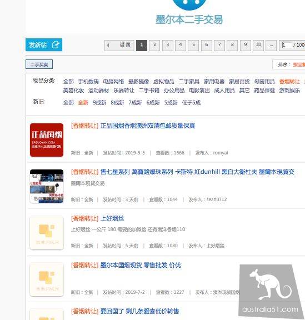Viewport: 305px width, 320px height.
Task: Filter by 办公用品 category
Action: pos(174,91)
